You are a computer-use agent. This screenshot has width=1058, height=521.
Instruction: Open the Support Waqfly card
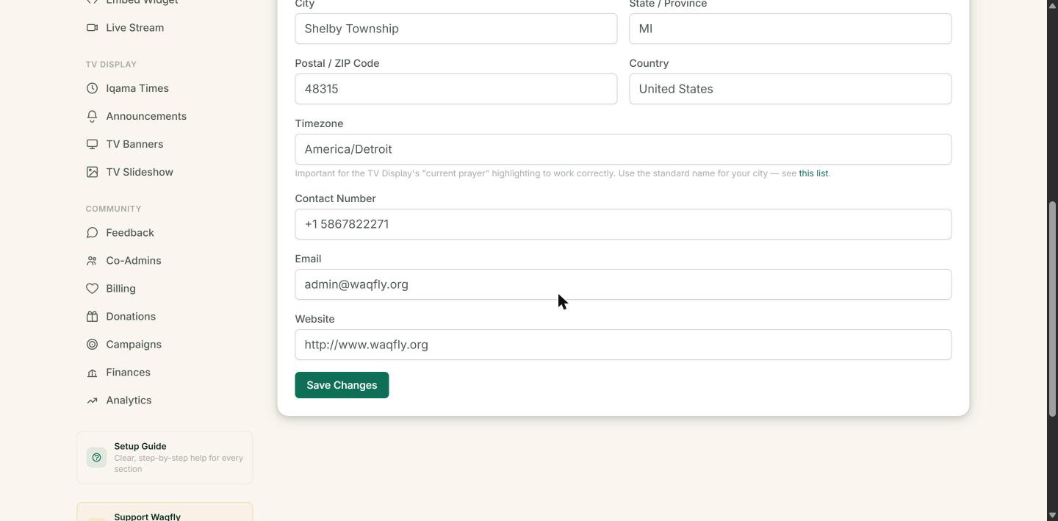tap(165, 512)
